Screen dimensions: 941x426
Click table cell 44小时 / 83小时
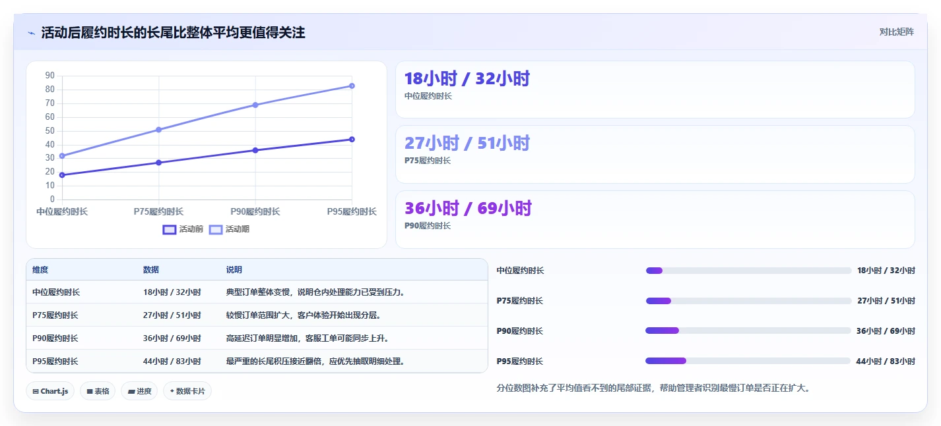click(172, 361)
